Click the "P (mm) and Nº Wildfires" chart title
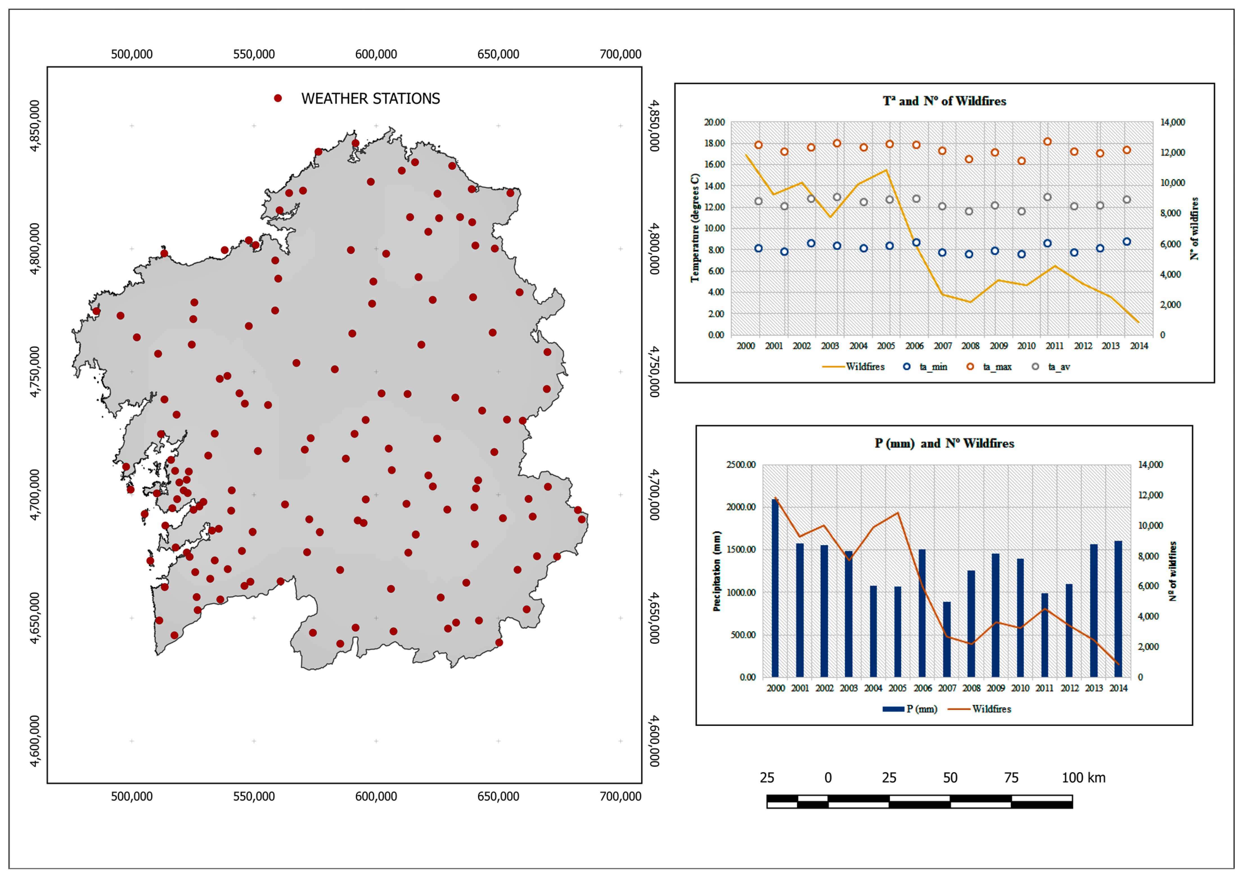This screenshot has height=877, width=1241. click(944, 443)
